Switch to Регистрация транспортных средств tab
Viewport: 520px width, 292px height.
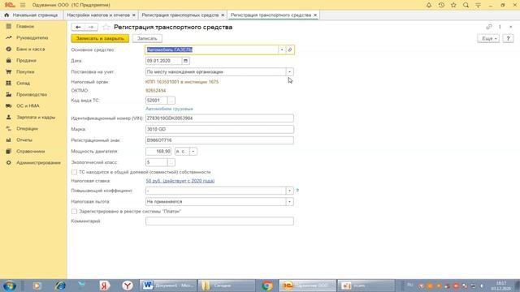coord(180,15)
